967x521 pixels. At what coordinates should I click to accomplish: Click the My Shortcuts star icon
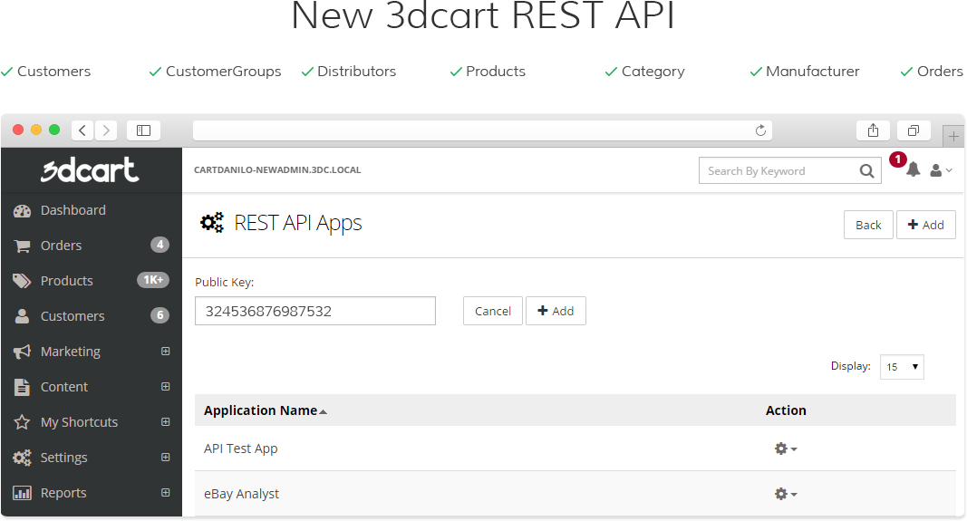pyautogui.click(x=22, y=422)
